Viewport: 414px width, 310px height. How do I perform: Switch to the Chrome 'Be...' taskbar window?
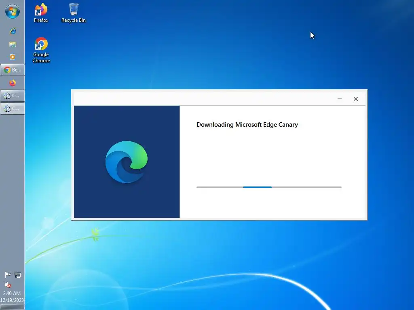point(13,70)
